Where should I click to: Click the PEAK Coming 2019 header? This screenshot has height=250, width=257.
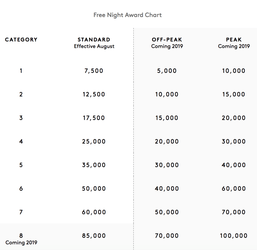point(234,43)
